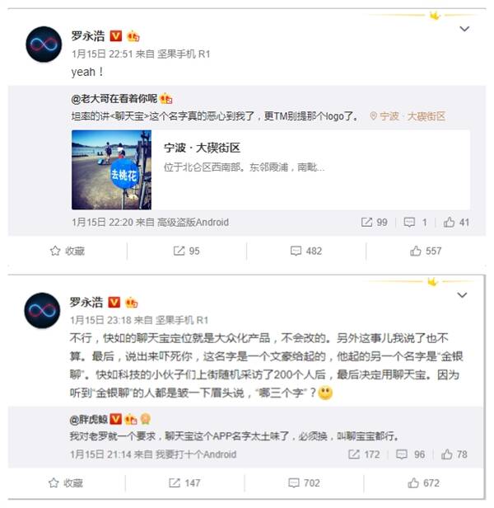Viewport: 494px width, 508px height.
Task: Like the quoted post with 41 likes
Action: point(456,223)
